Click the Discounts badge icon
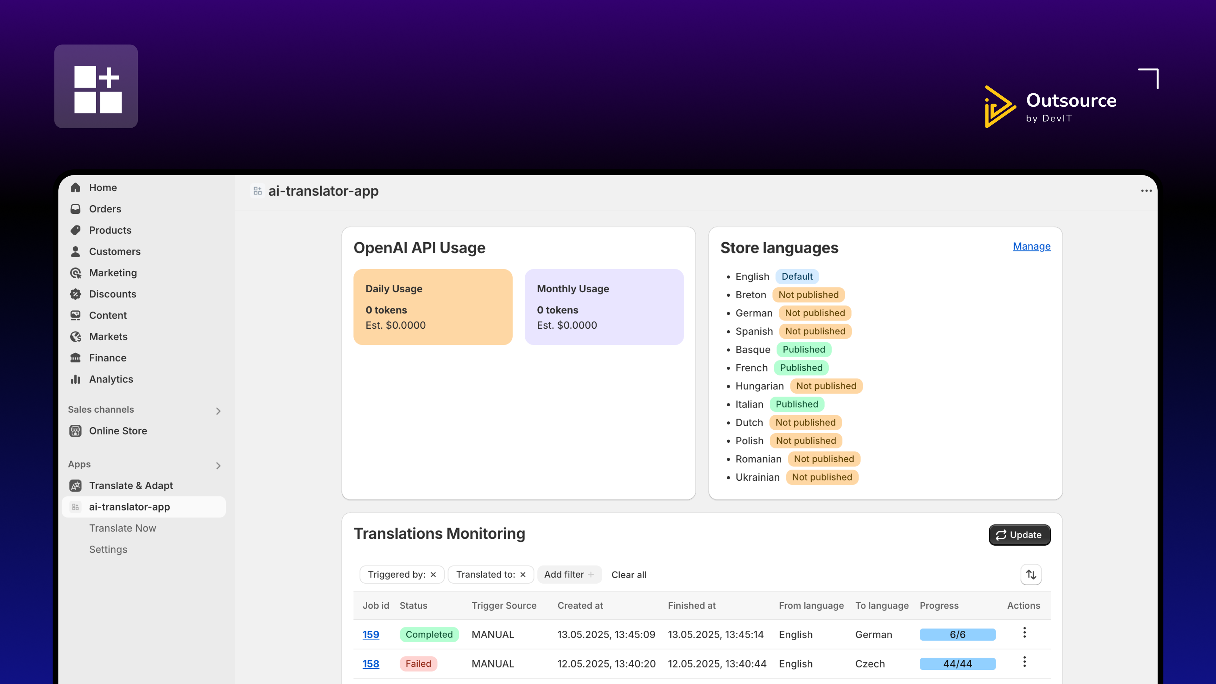1216x684 pixels. coord(76,294)
